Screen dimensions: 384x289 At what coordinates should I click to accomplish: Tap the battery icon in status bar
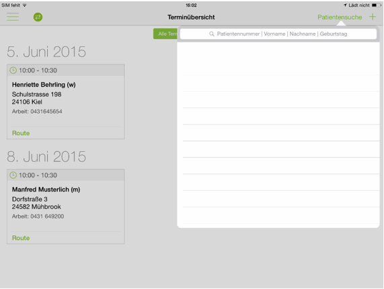coord(376,5)
